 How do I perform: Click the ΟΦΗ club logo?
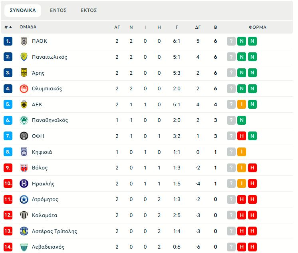[x=24, y=136]
